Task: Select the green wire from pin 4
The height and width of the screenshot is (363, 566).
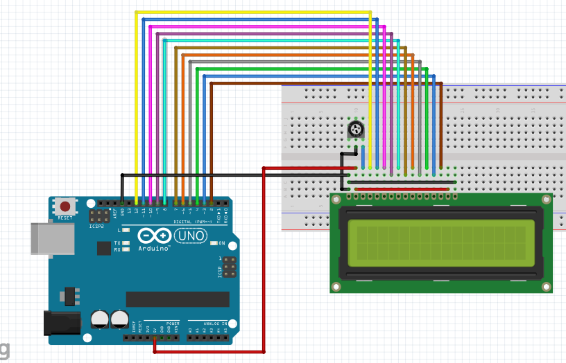Action: point(312,69)
